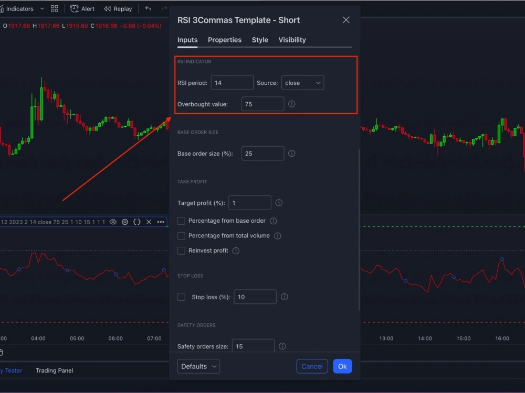Image resolution: width=525 pixels, height=393 pixels.
Task: Enable Percentage from base order checkbox
Action: pos(181,221)
